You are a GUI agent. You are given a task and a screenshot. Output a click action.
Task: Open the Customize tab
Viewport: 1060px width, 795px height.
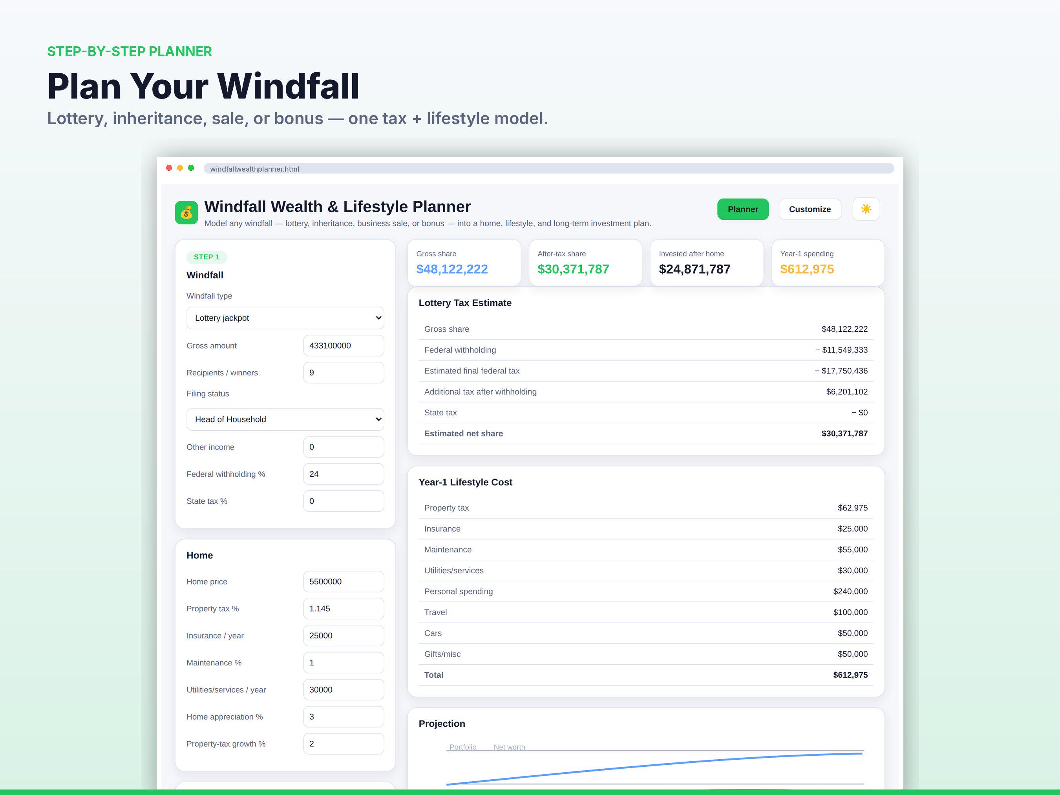[x=810, y=209]
